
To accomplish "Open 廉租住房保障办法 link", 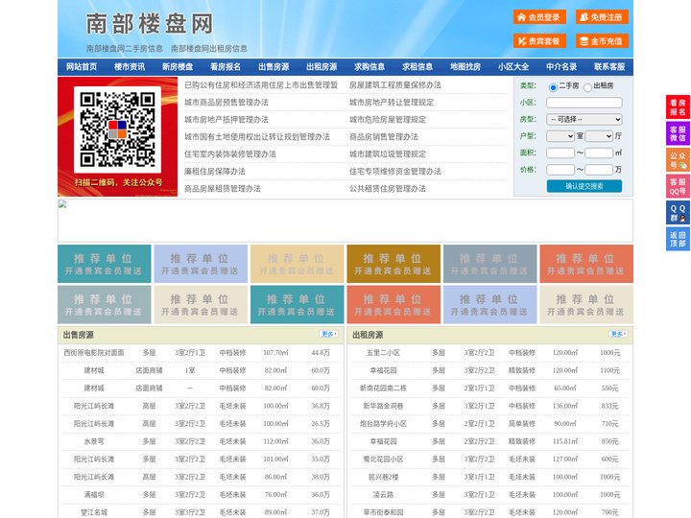I will [x=215, y=171].
